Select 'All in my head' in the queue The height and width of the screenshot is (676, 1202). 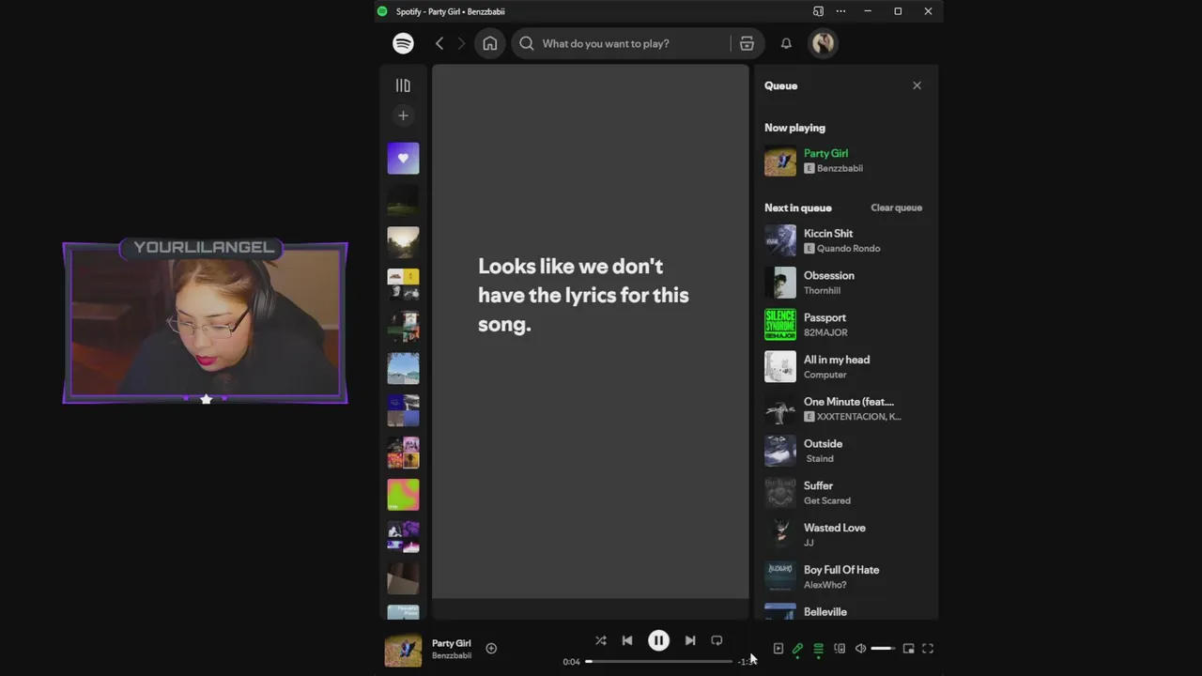(845, 366)
